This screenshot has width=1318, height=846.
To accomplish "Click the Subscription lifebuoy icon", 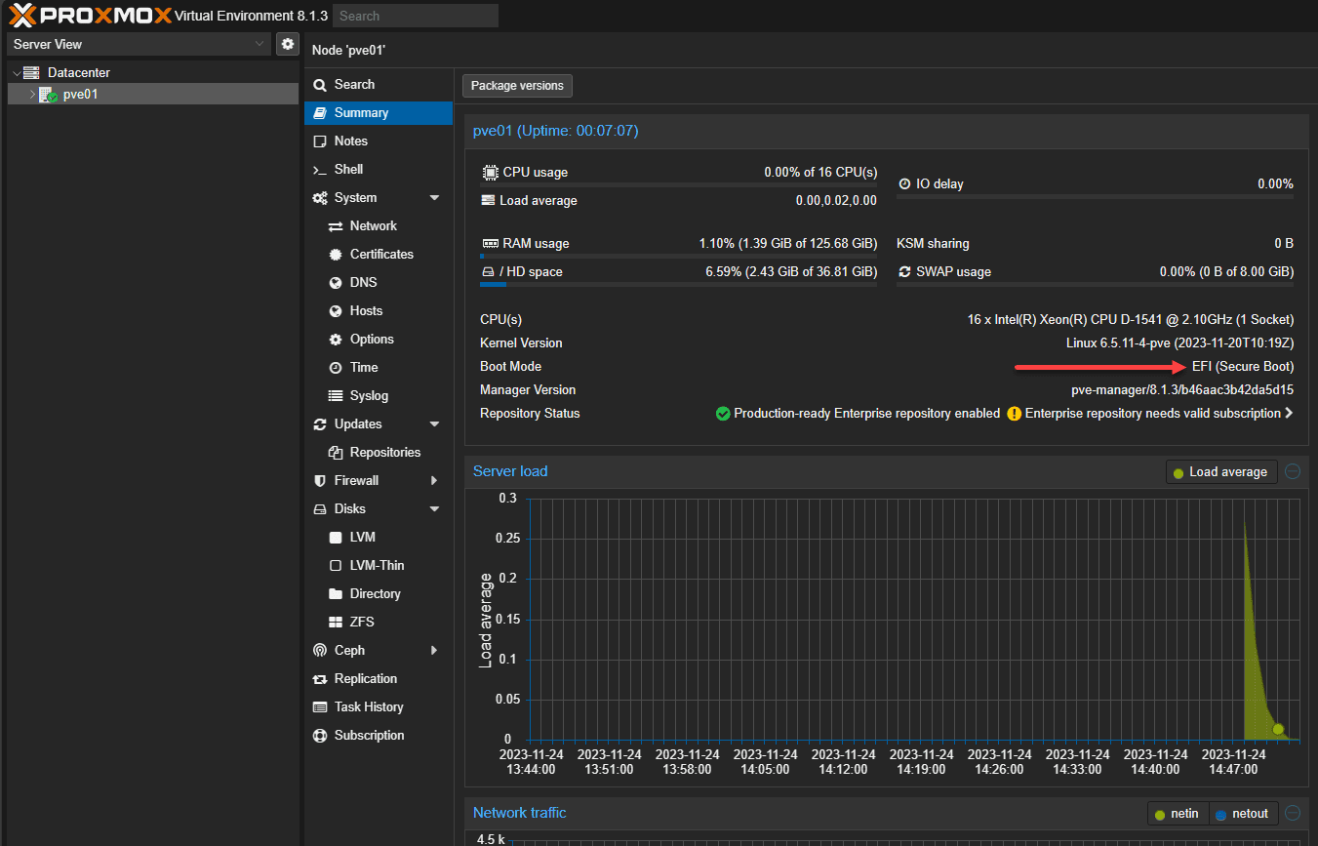I will click(x=319, y=736).
